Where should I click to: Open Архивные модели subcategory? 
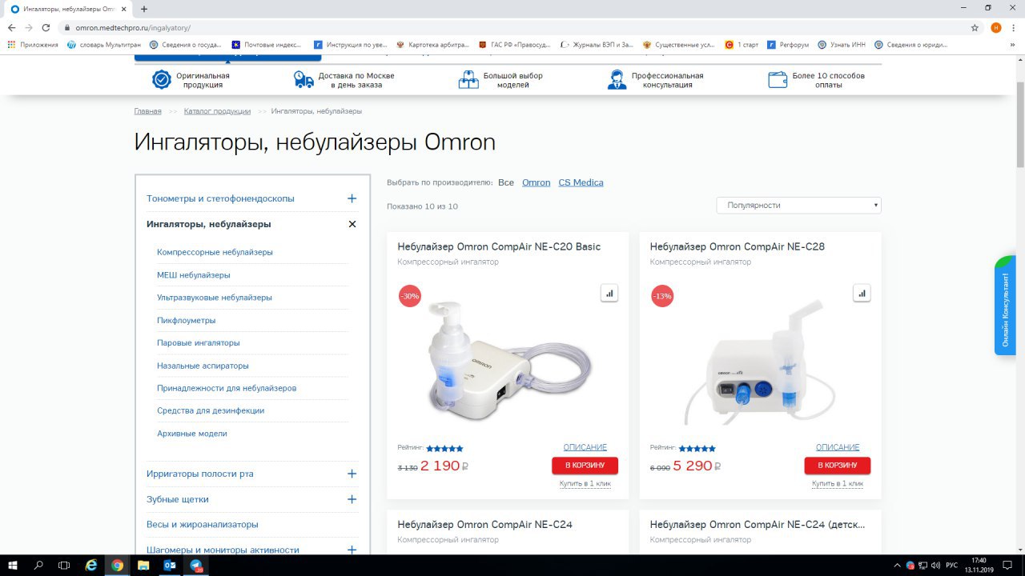192,434
